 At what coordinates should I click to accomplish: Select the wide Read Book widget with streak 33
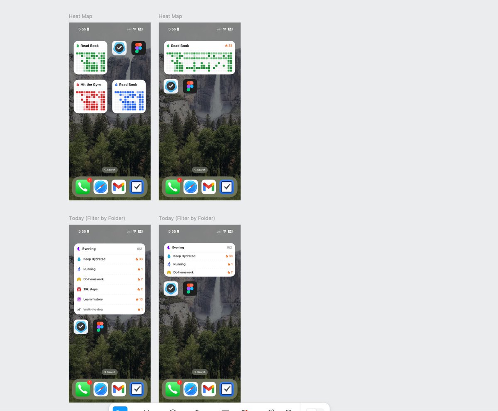200,58
